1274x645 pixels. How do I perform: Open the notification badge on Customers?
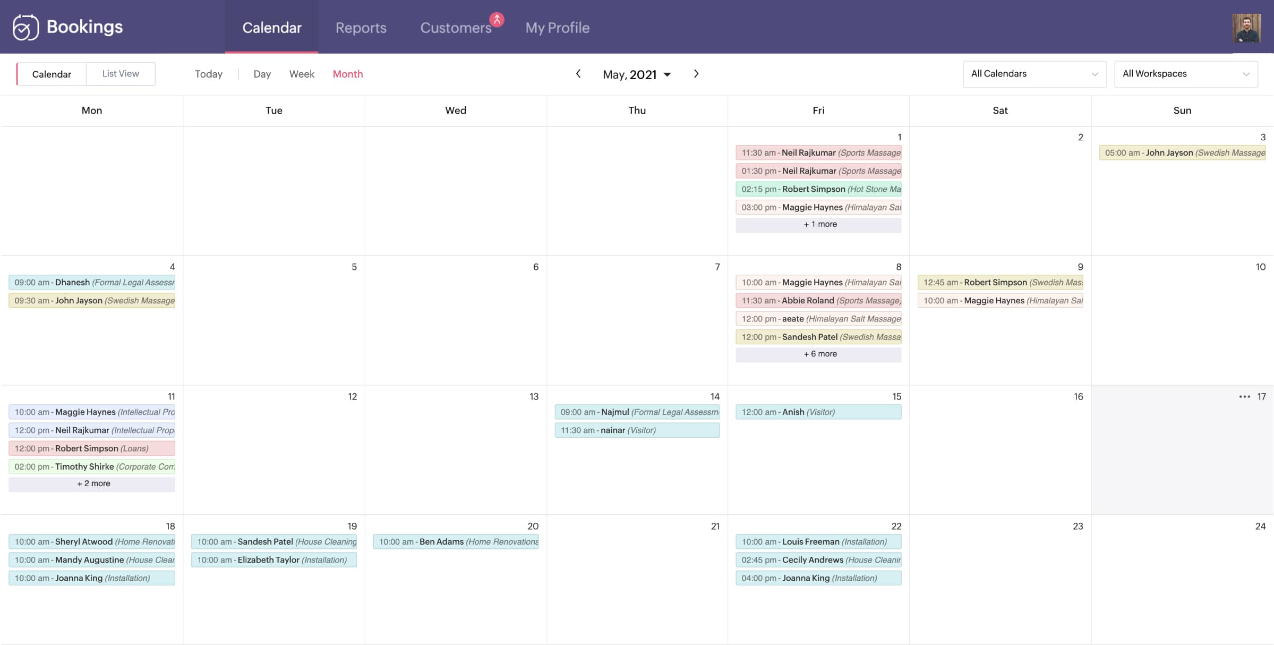(x=497, y=18)
